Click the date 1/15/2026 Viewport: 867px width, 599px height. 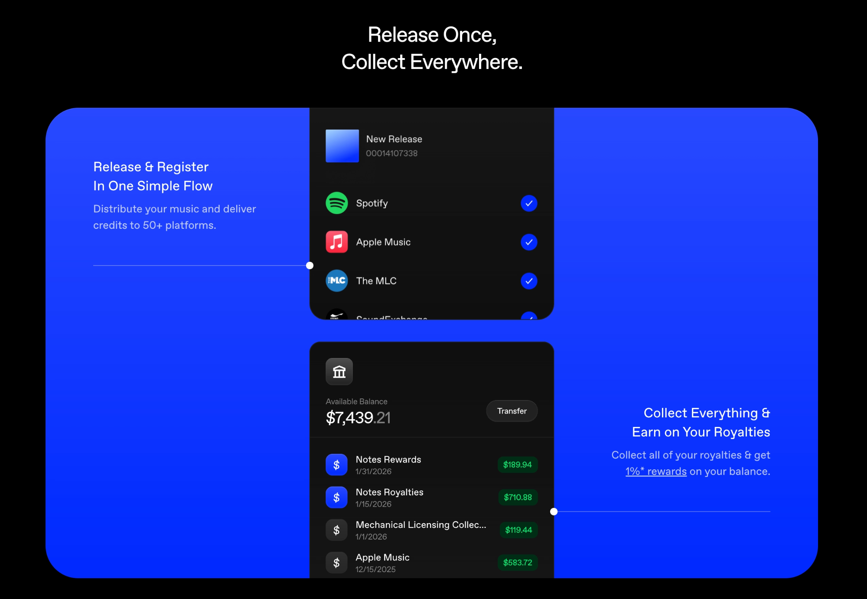pos(373,504)
